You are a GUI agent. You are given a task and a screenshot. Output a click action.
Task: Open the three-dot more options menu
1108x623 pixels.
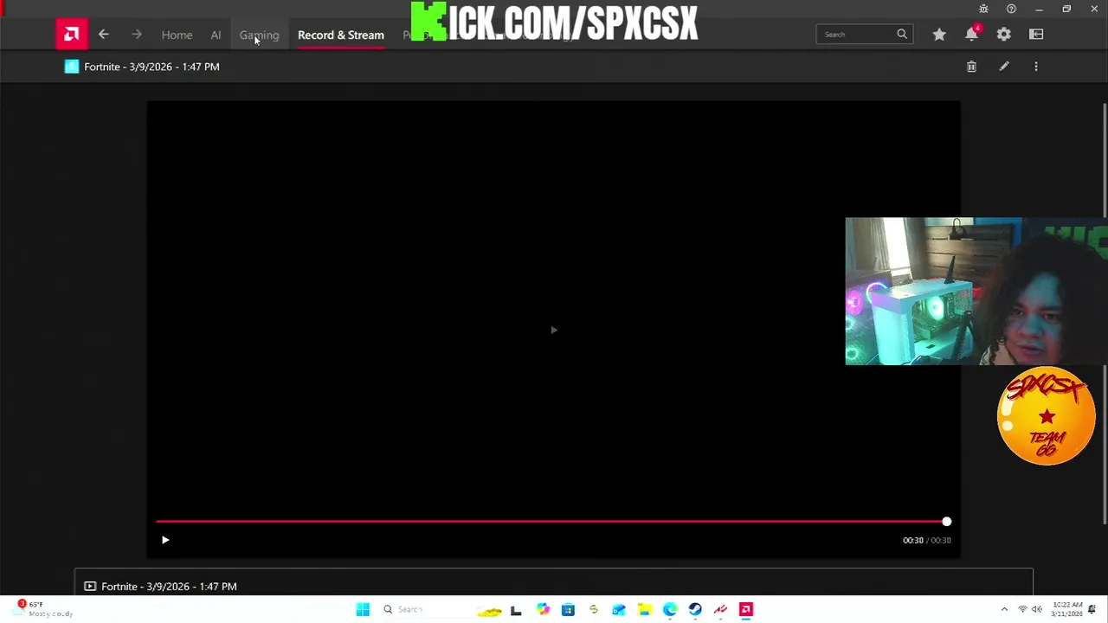[1036, 67]
